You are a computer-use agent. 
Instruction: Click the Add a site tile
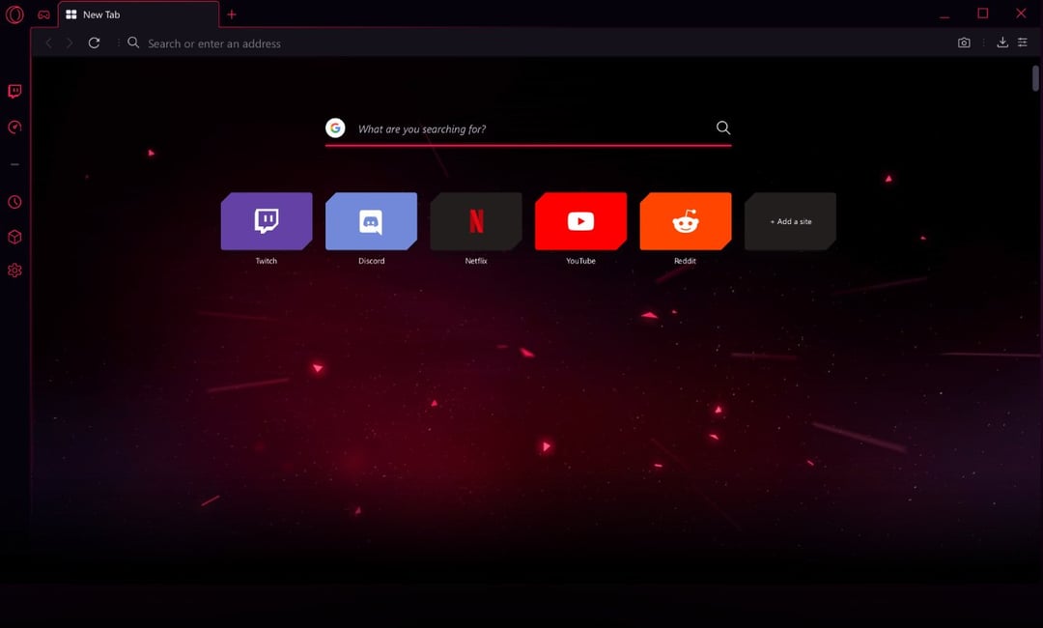tap(790, 221)
